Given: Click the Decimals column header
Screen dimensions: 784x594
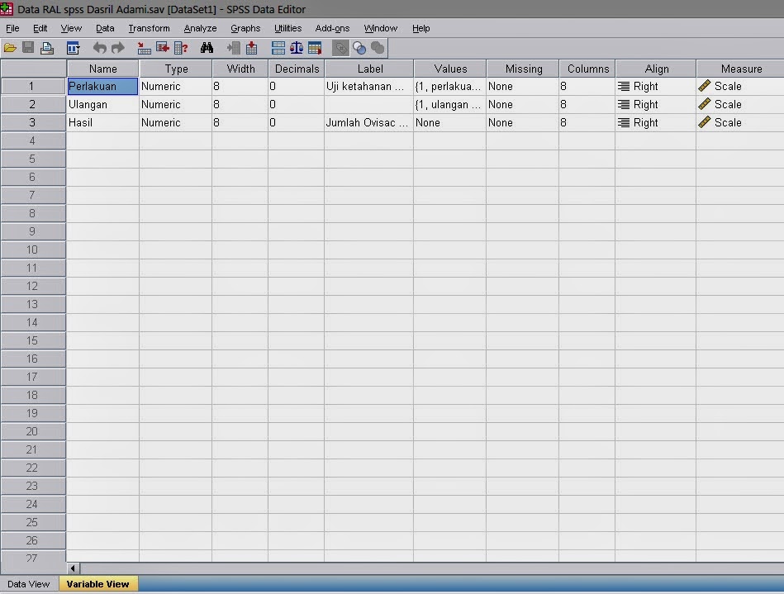Looking at the screenshot, I should click(x=297, y=69).
